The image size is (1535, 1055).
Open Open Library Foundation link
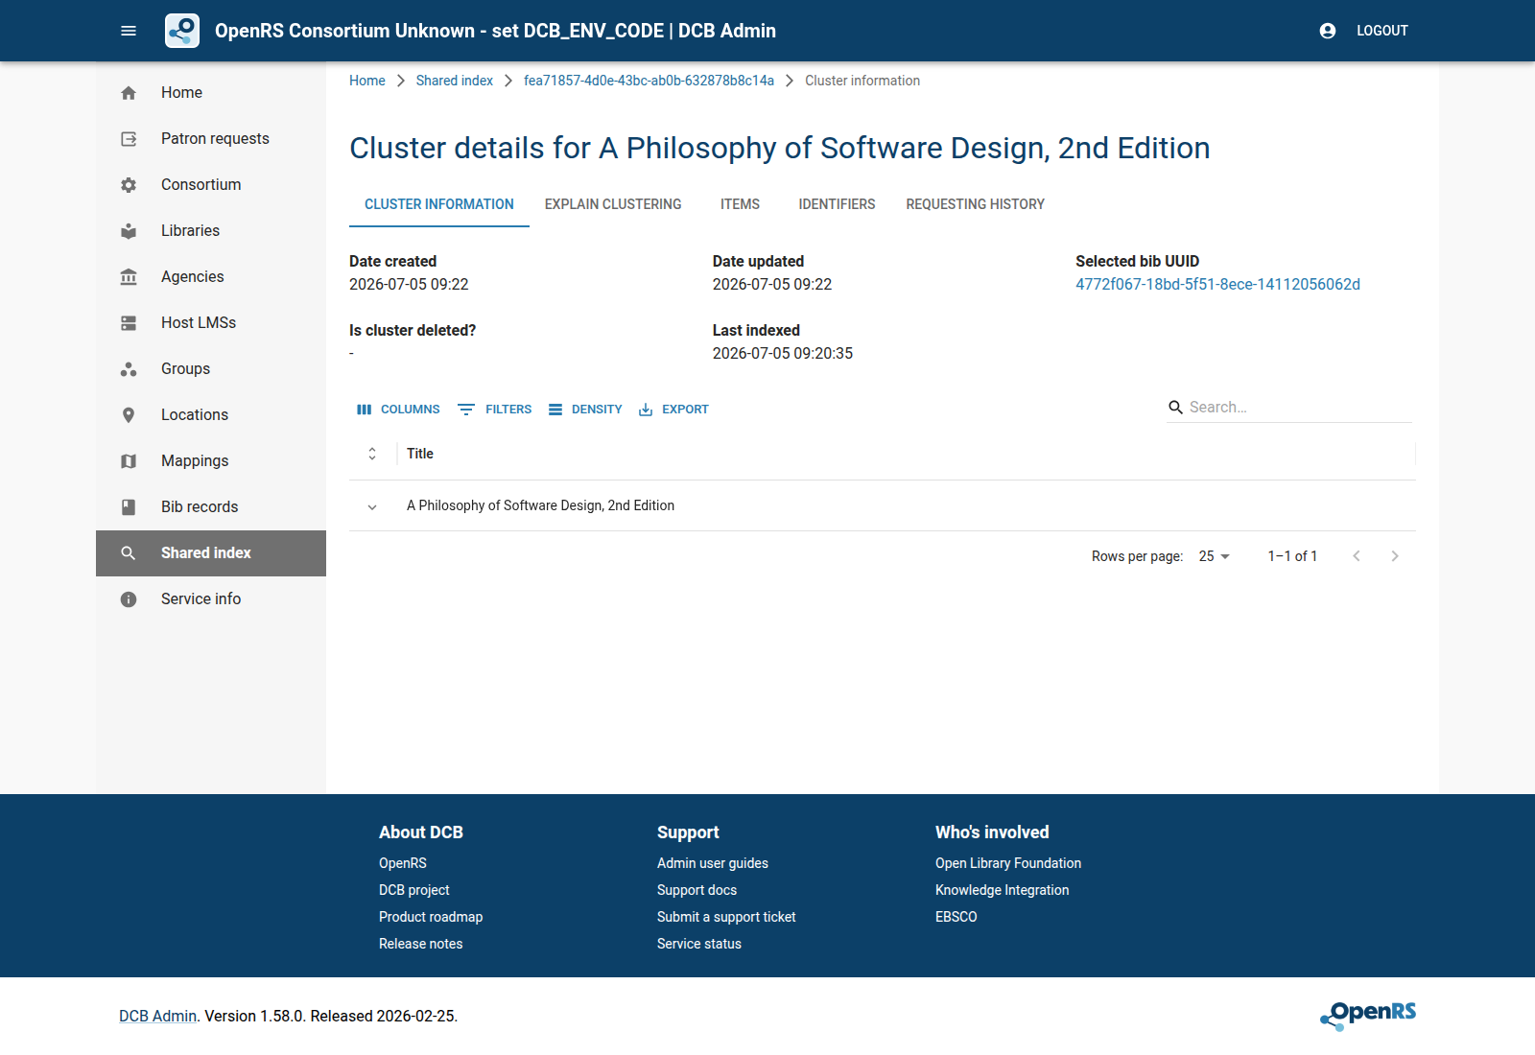[x=1008, y=863]
